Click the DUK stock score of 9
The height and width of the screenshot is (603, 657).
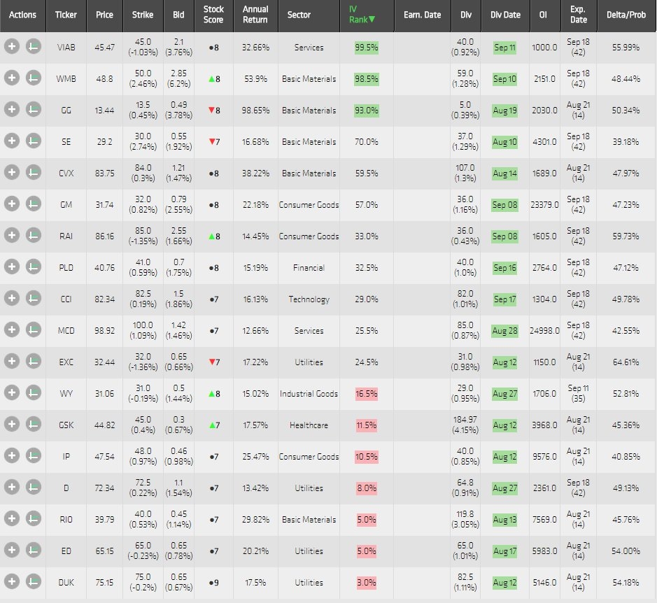pyautogui.click(x=213, y=583)
